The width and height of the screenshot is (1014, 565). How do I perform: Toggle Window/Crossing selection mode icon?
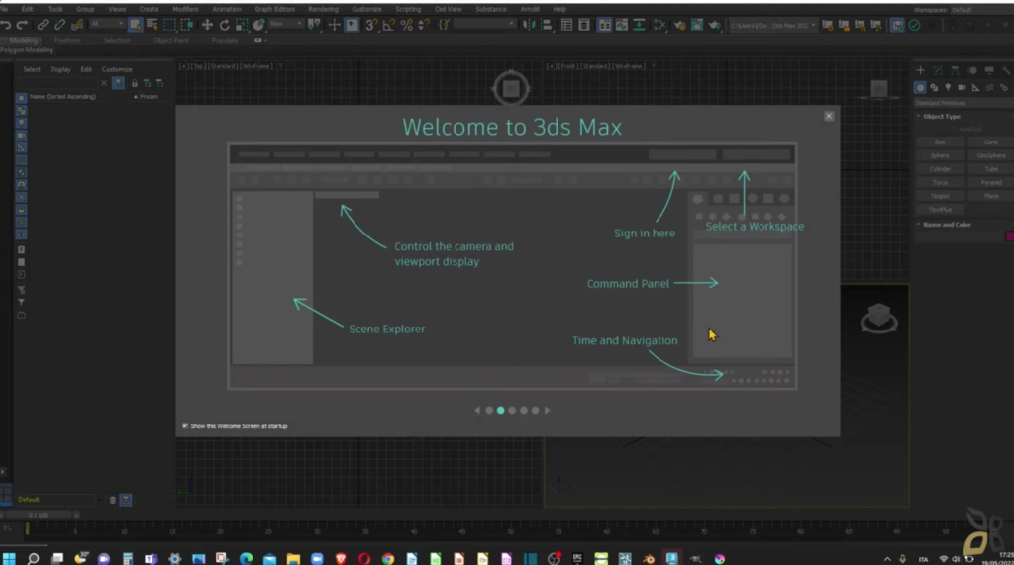click(187, 25)
